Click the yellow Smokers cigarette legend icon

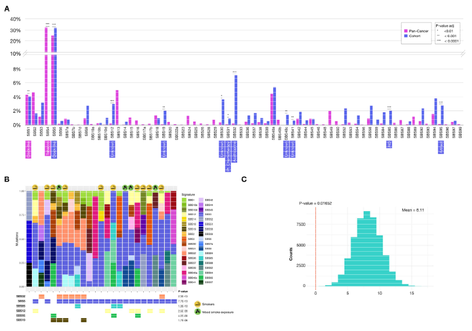(198, 304)
